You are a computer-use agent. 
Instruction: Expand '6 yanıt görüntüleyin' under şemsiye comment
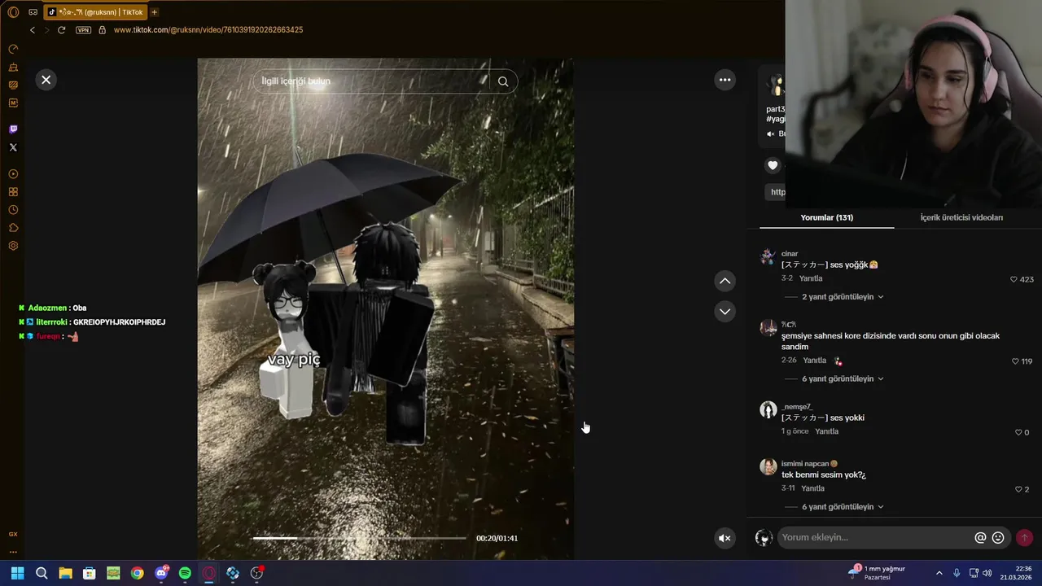(843, 379)
